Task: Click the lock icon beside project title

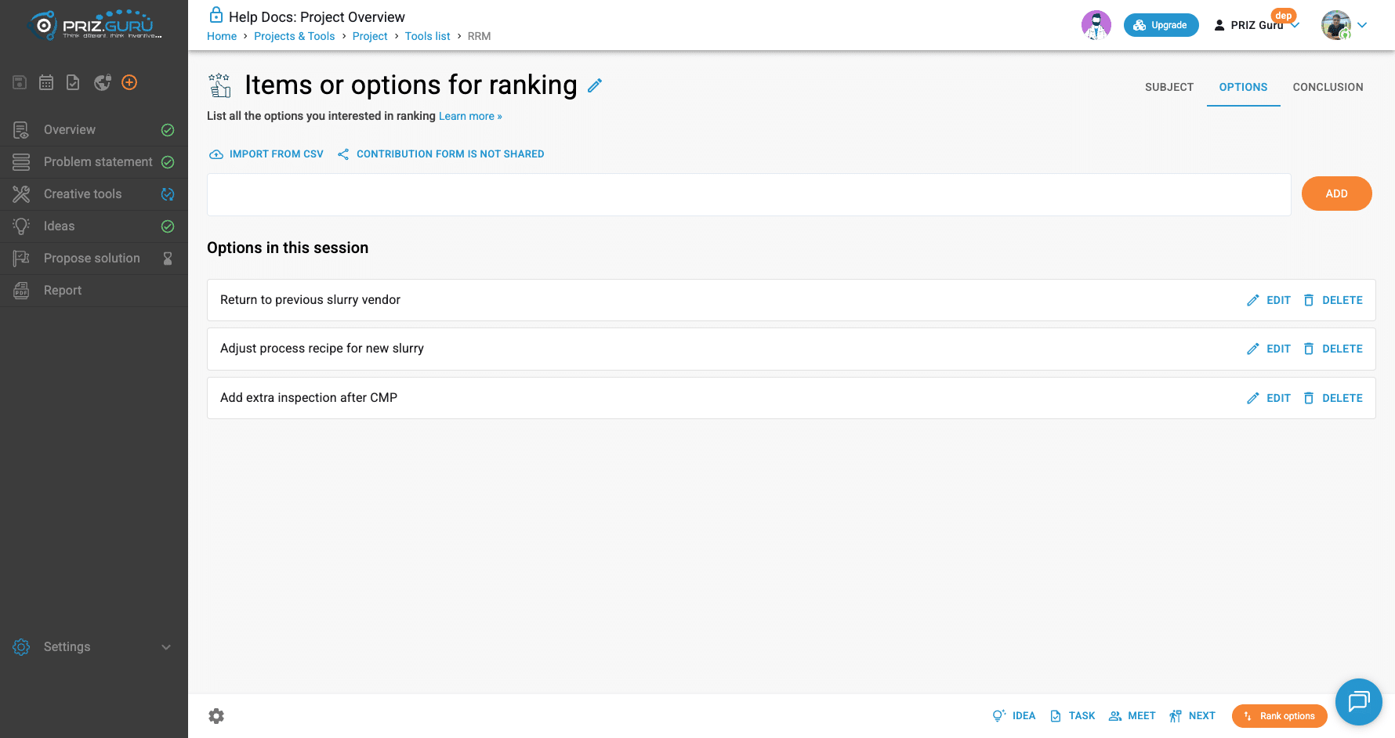Action: click(216, 16)
